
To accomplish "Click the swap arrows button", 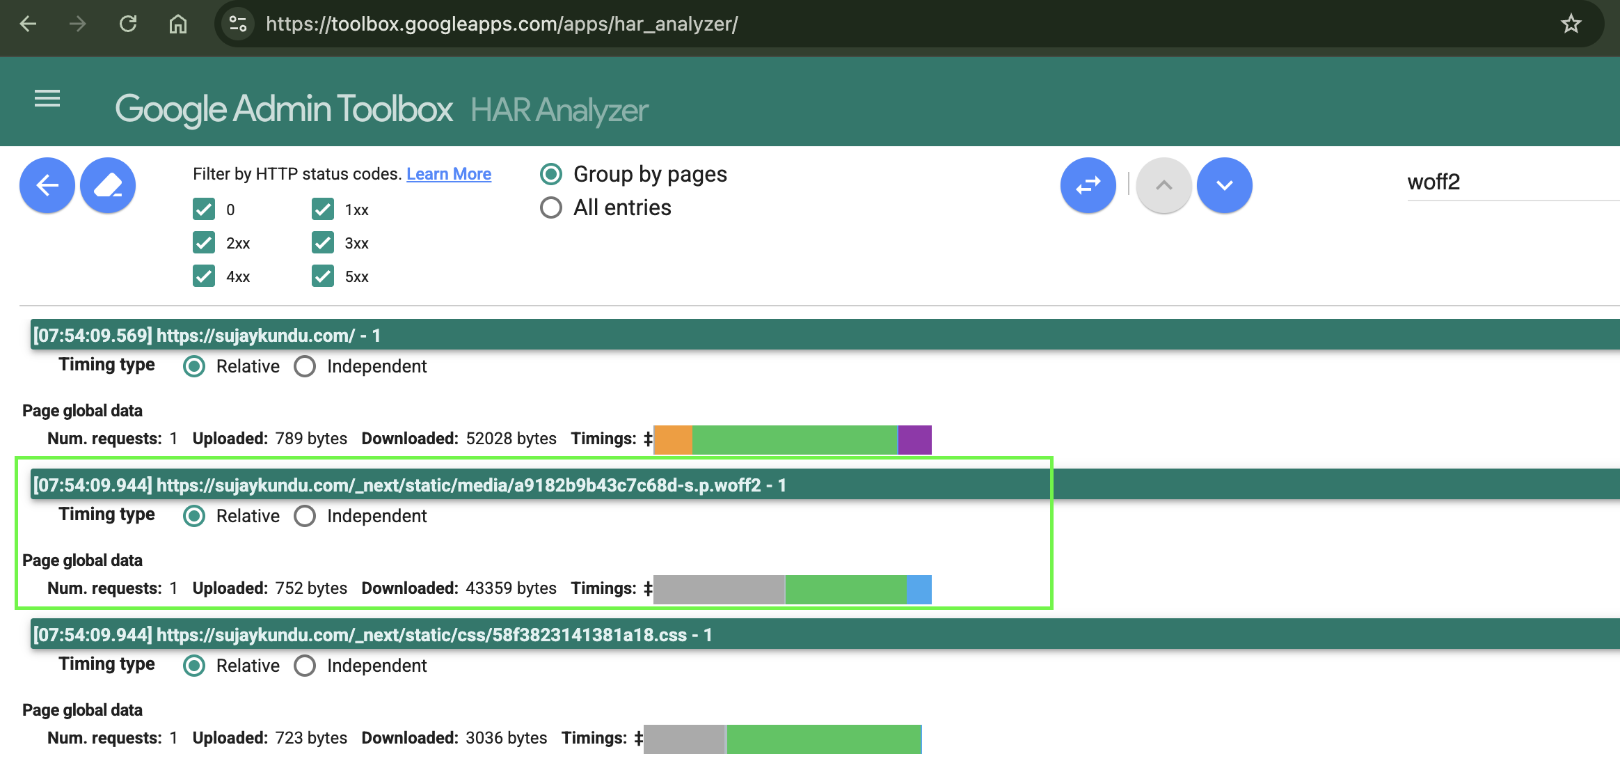I will point(1088,185).
